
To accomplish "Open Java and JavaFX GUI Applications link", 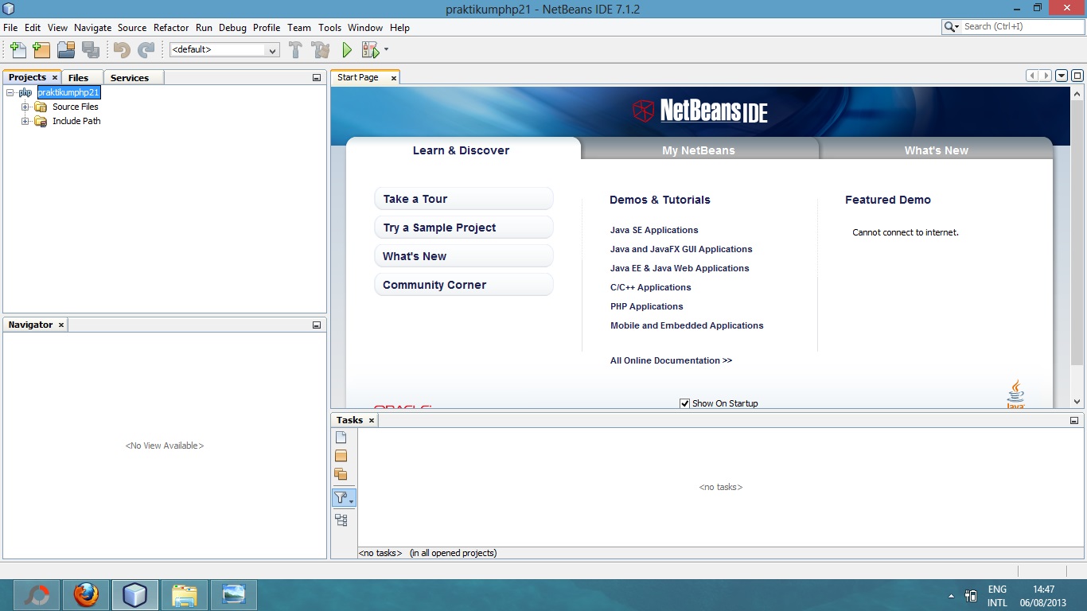I will tap(681, 249).
